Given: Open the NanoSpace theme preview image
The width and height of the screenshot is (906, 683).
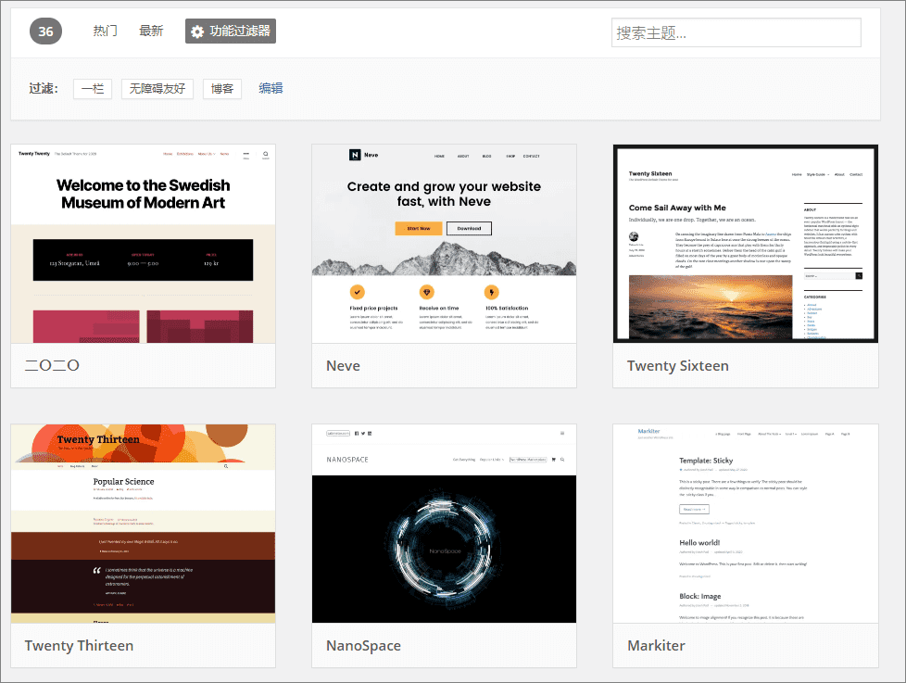Looking at the screenshot, I should coord(445,524).
